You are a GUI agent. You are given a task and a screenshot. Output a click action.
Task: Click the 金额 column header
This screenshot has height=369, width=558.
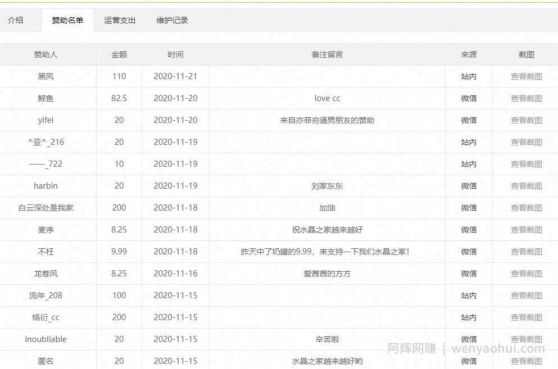[x=119, y=54]
